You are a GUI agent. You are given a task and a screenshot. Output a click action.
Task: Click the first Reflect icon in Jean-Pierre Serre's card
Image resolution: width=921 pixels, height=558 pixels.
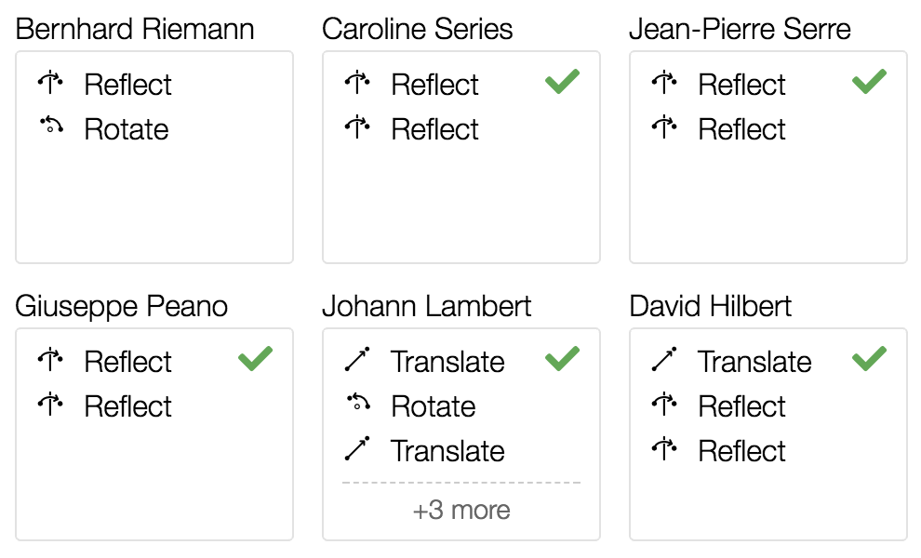click(664, 84)
